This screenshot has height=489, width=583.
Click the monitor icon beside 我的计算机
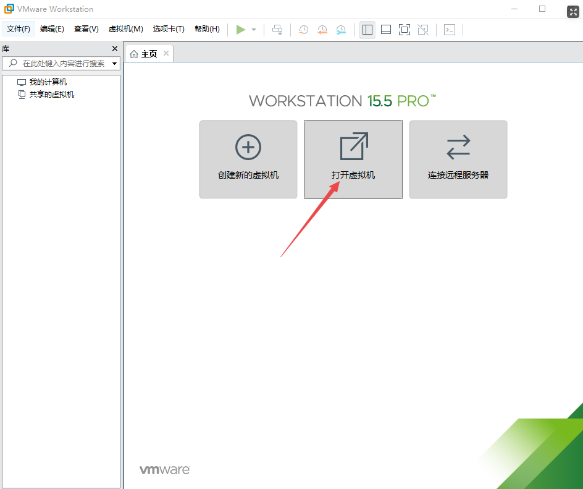point(22,82)
